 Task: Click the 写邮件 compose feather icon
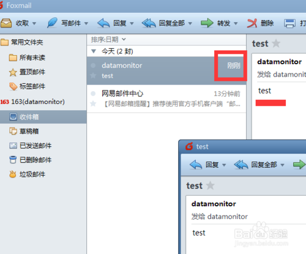52,23
